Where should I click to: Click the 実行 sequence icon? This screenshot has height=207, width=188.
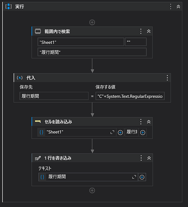(x=9, y=7)
